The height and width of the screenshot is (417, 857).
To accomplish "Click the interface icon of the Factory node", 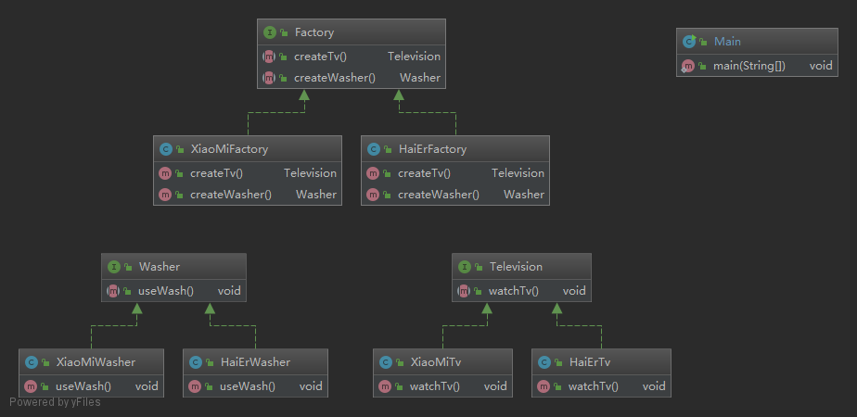I will pyautogui.click(x=270, y=32).
